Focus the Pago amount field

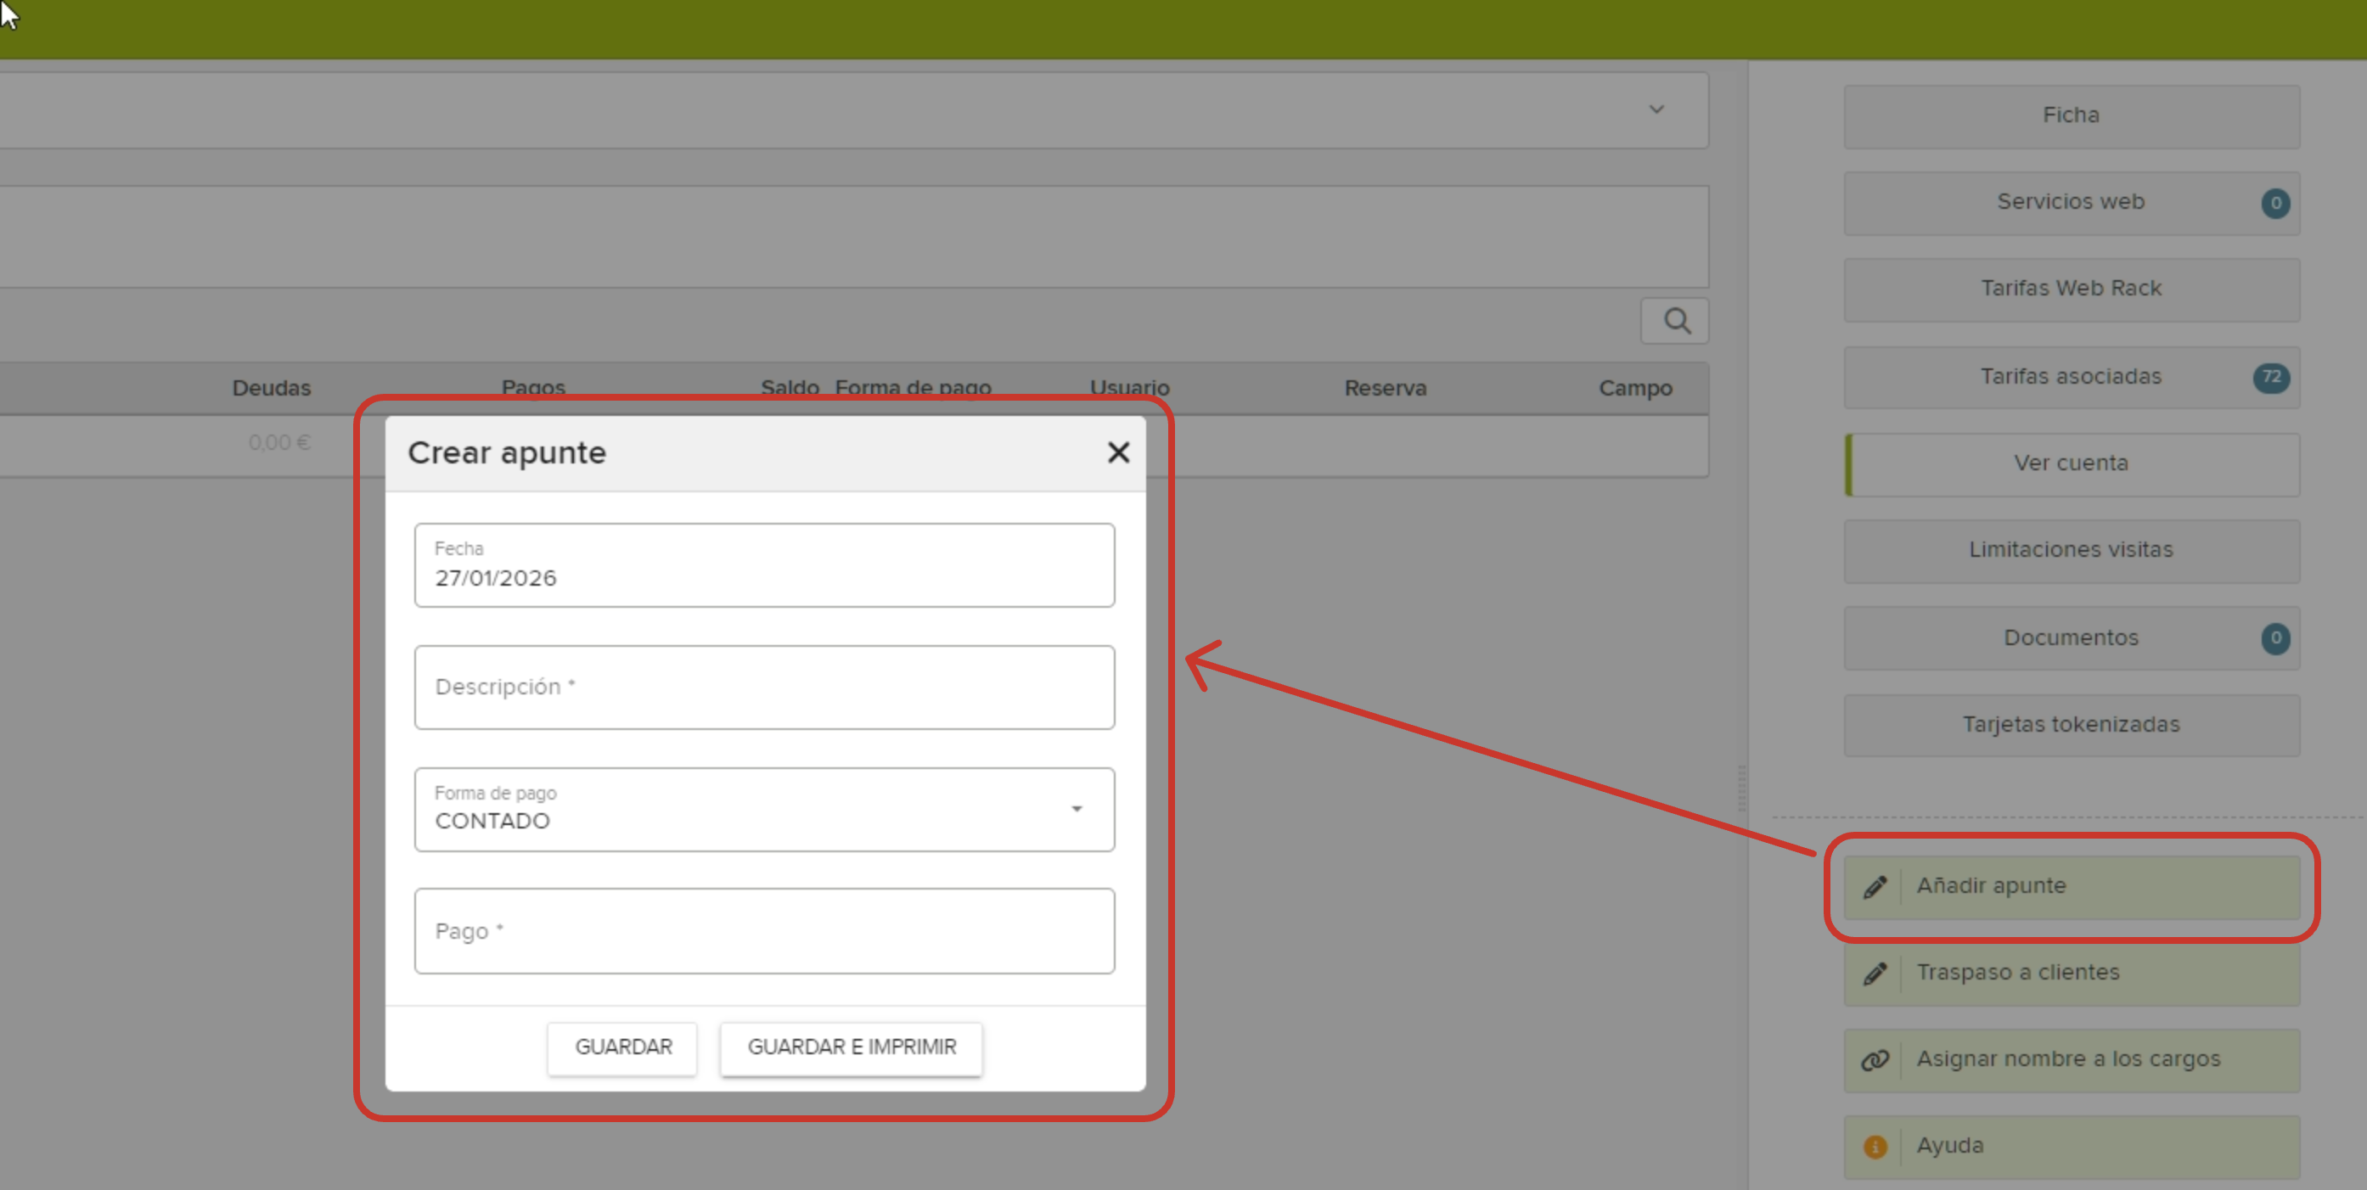tap(763, 931)
